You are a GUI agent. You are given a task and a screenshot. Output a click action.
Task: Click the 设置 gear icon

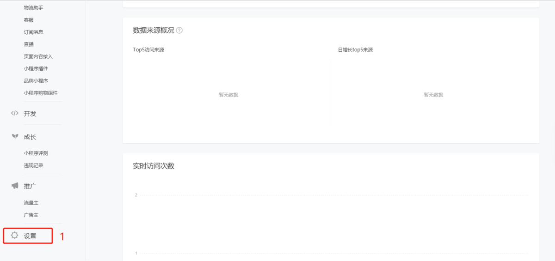tap(14, 235)
